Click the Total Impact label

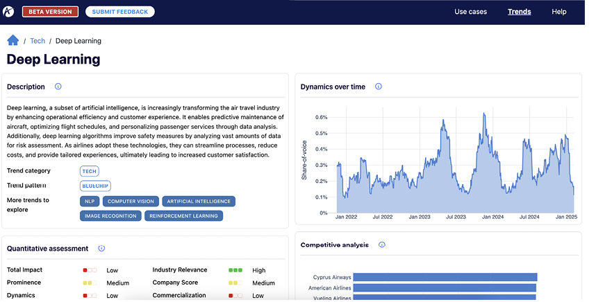(x=24, y=269)
